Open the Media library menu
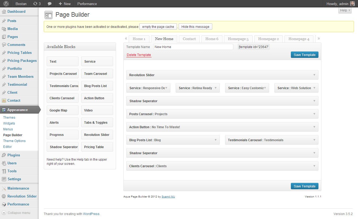This screenshot has height=219, width=358. click(12, 29)
